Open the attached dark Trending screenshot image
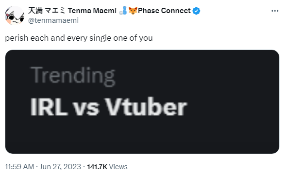 click(x=142, y=102)
